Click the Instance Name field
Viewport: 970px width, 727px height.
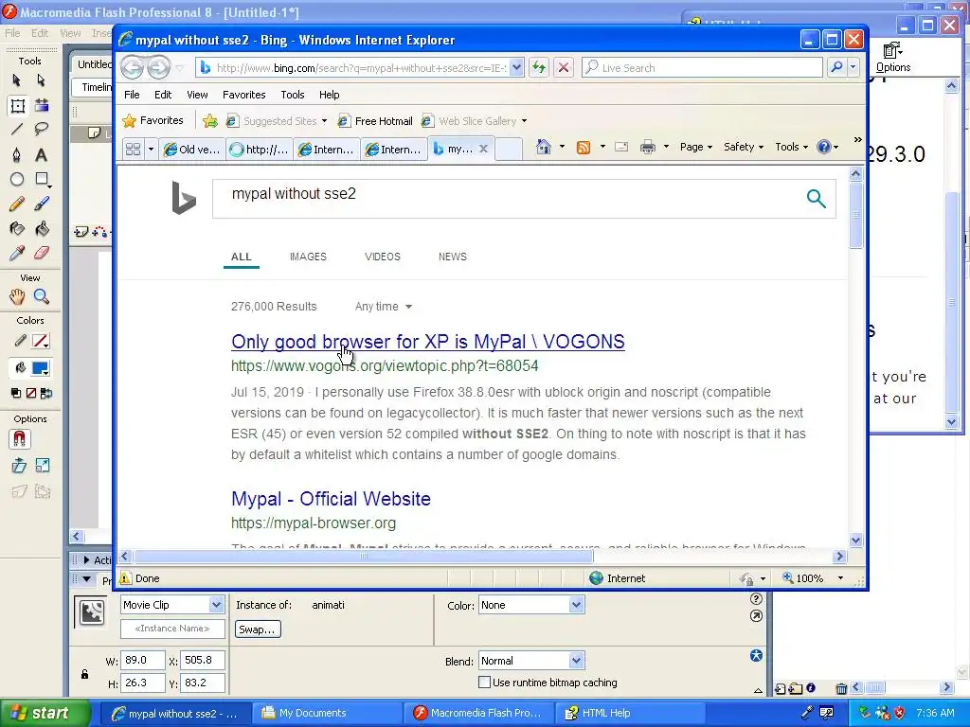(172, 629)
